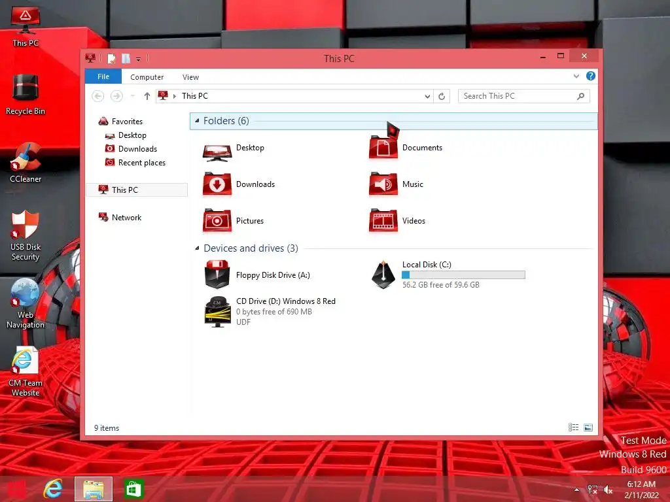Open the Computer ribbon tab
The width and height of the screenshot is (670, 502).
click(147, 77)
